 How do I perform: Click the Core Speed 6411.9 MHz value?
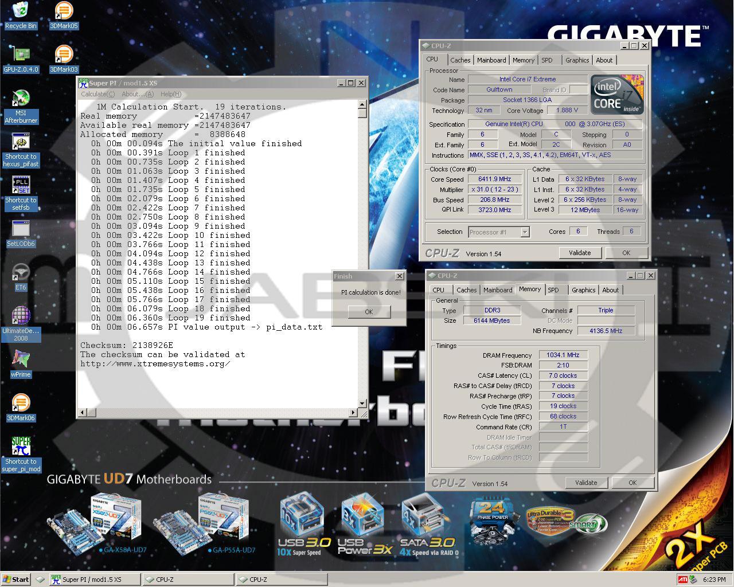(x=494, y=179)
